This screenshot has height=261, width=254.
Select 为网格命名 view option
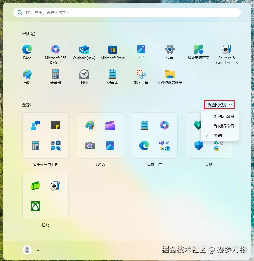pos(220,126)
